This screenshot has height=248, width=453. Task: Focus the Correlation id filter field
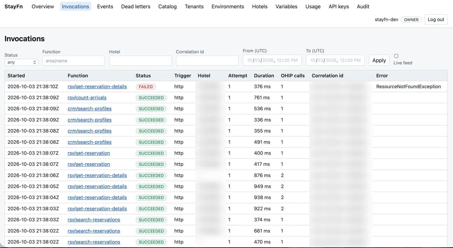pyautogui.click(x=207, y=61)
